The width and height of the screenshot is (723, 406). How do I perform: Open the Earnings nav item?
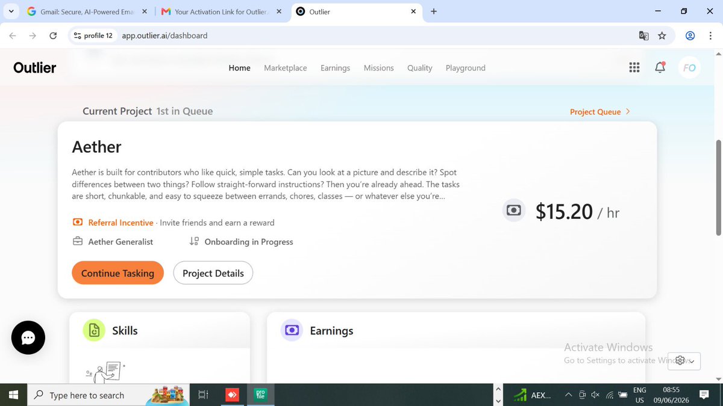point(335,68)
